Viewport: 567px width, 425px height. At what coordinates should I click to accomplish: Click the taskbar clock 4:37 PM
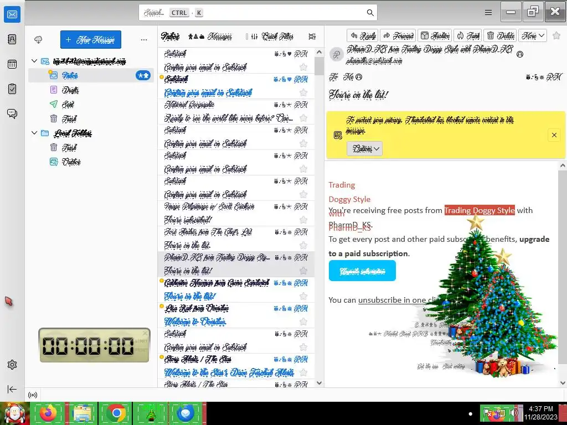[541, 413]
